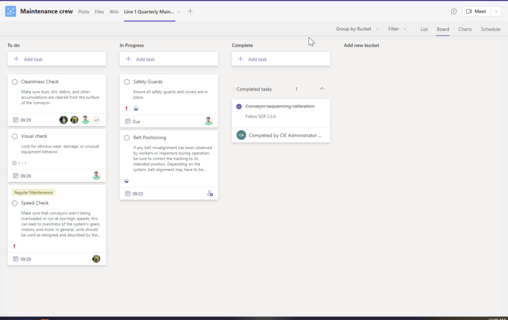Click the assign-user icon on Belt Positioning

210,193
